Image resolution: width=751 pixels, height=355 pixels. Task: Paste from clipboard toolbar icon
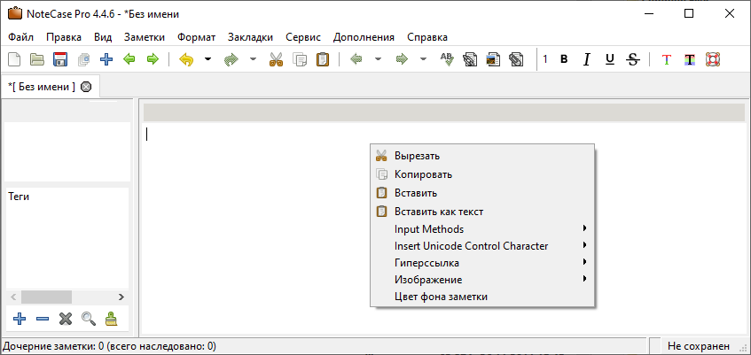(x=323, y=60)
